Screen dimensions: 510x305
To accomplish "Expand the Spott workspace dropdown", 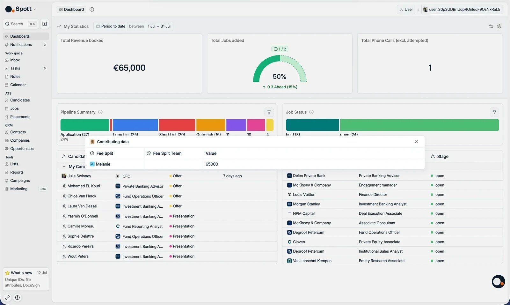I will [35, 10].
